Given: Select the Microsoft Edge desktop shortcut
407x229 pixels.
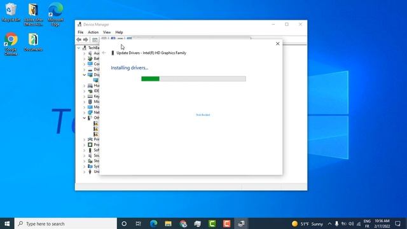Looking at the screenshot, I should (x=55, y=14).
